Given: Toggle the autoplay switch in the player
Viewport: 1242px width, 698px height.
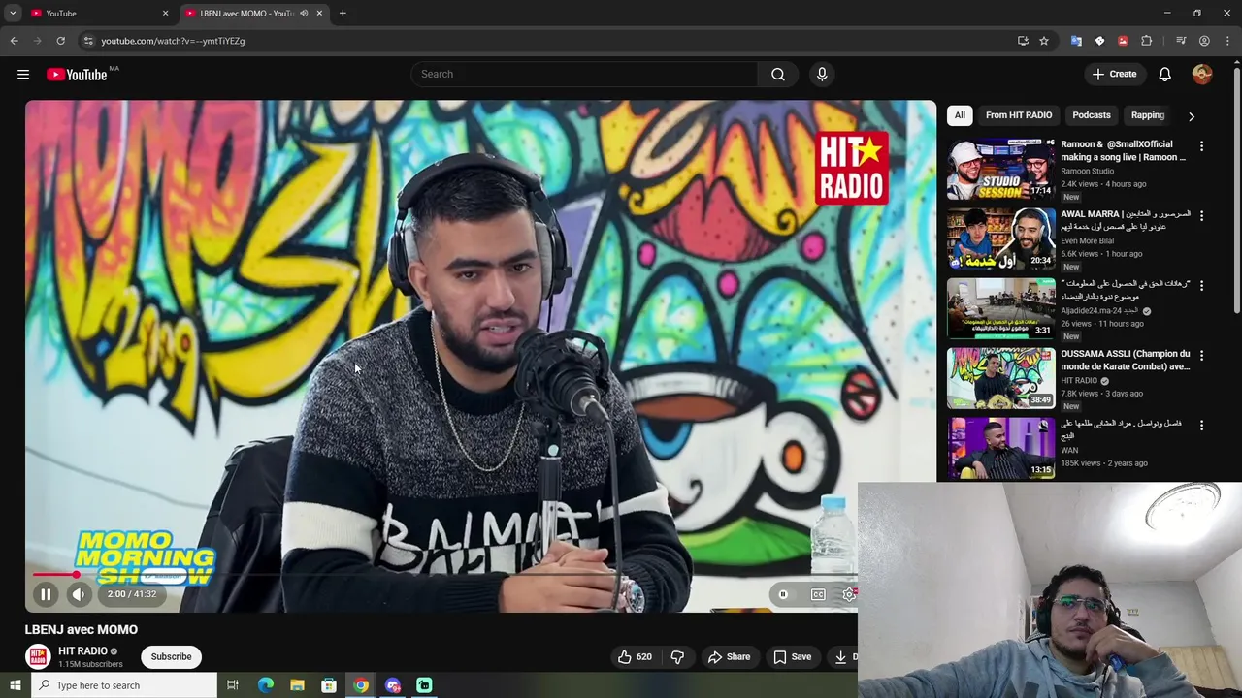Looking at the screenshot, I should click(783, 594).
